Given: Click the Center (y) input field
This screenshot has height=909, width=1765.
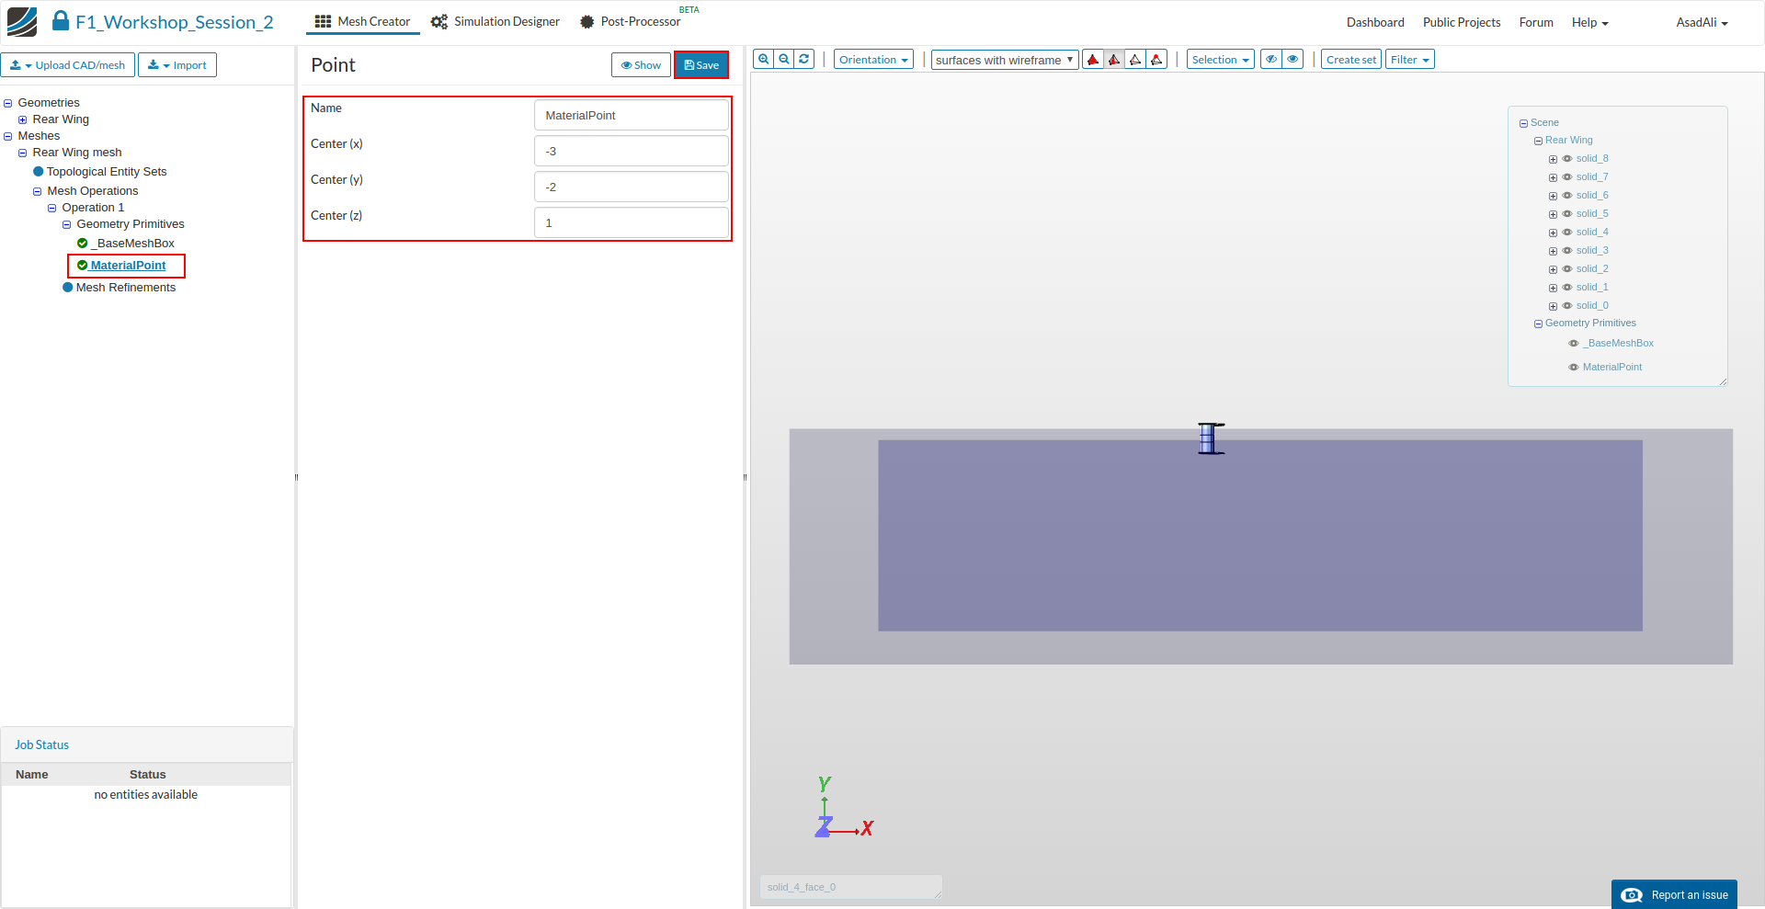Looking at the screenshot, I should pos(632,187).
